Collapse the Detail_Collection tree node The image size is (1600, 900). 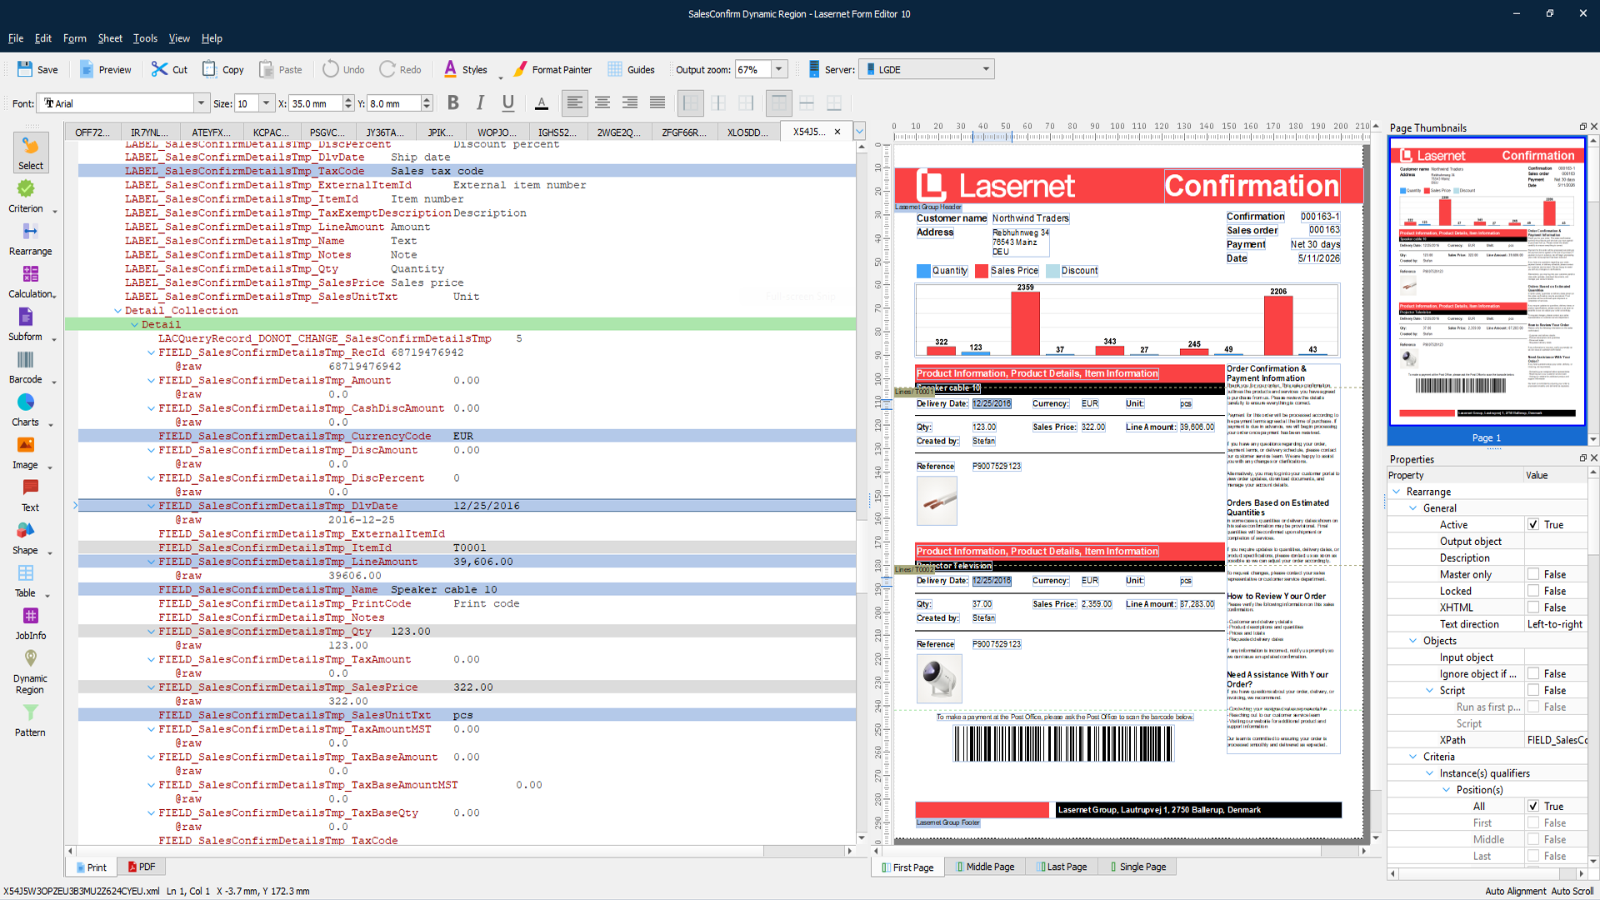coord(117,311)
